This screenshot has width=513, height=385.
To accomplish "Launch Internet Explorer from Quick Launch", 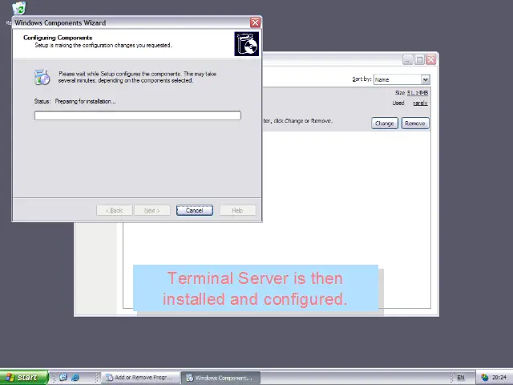I will 75,378.
